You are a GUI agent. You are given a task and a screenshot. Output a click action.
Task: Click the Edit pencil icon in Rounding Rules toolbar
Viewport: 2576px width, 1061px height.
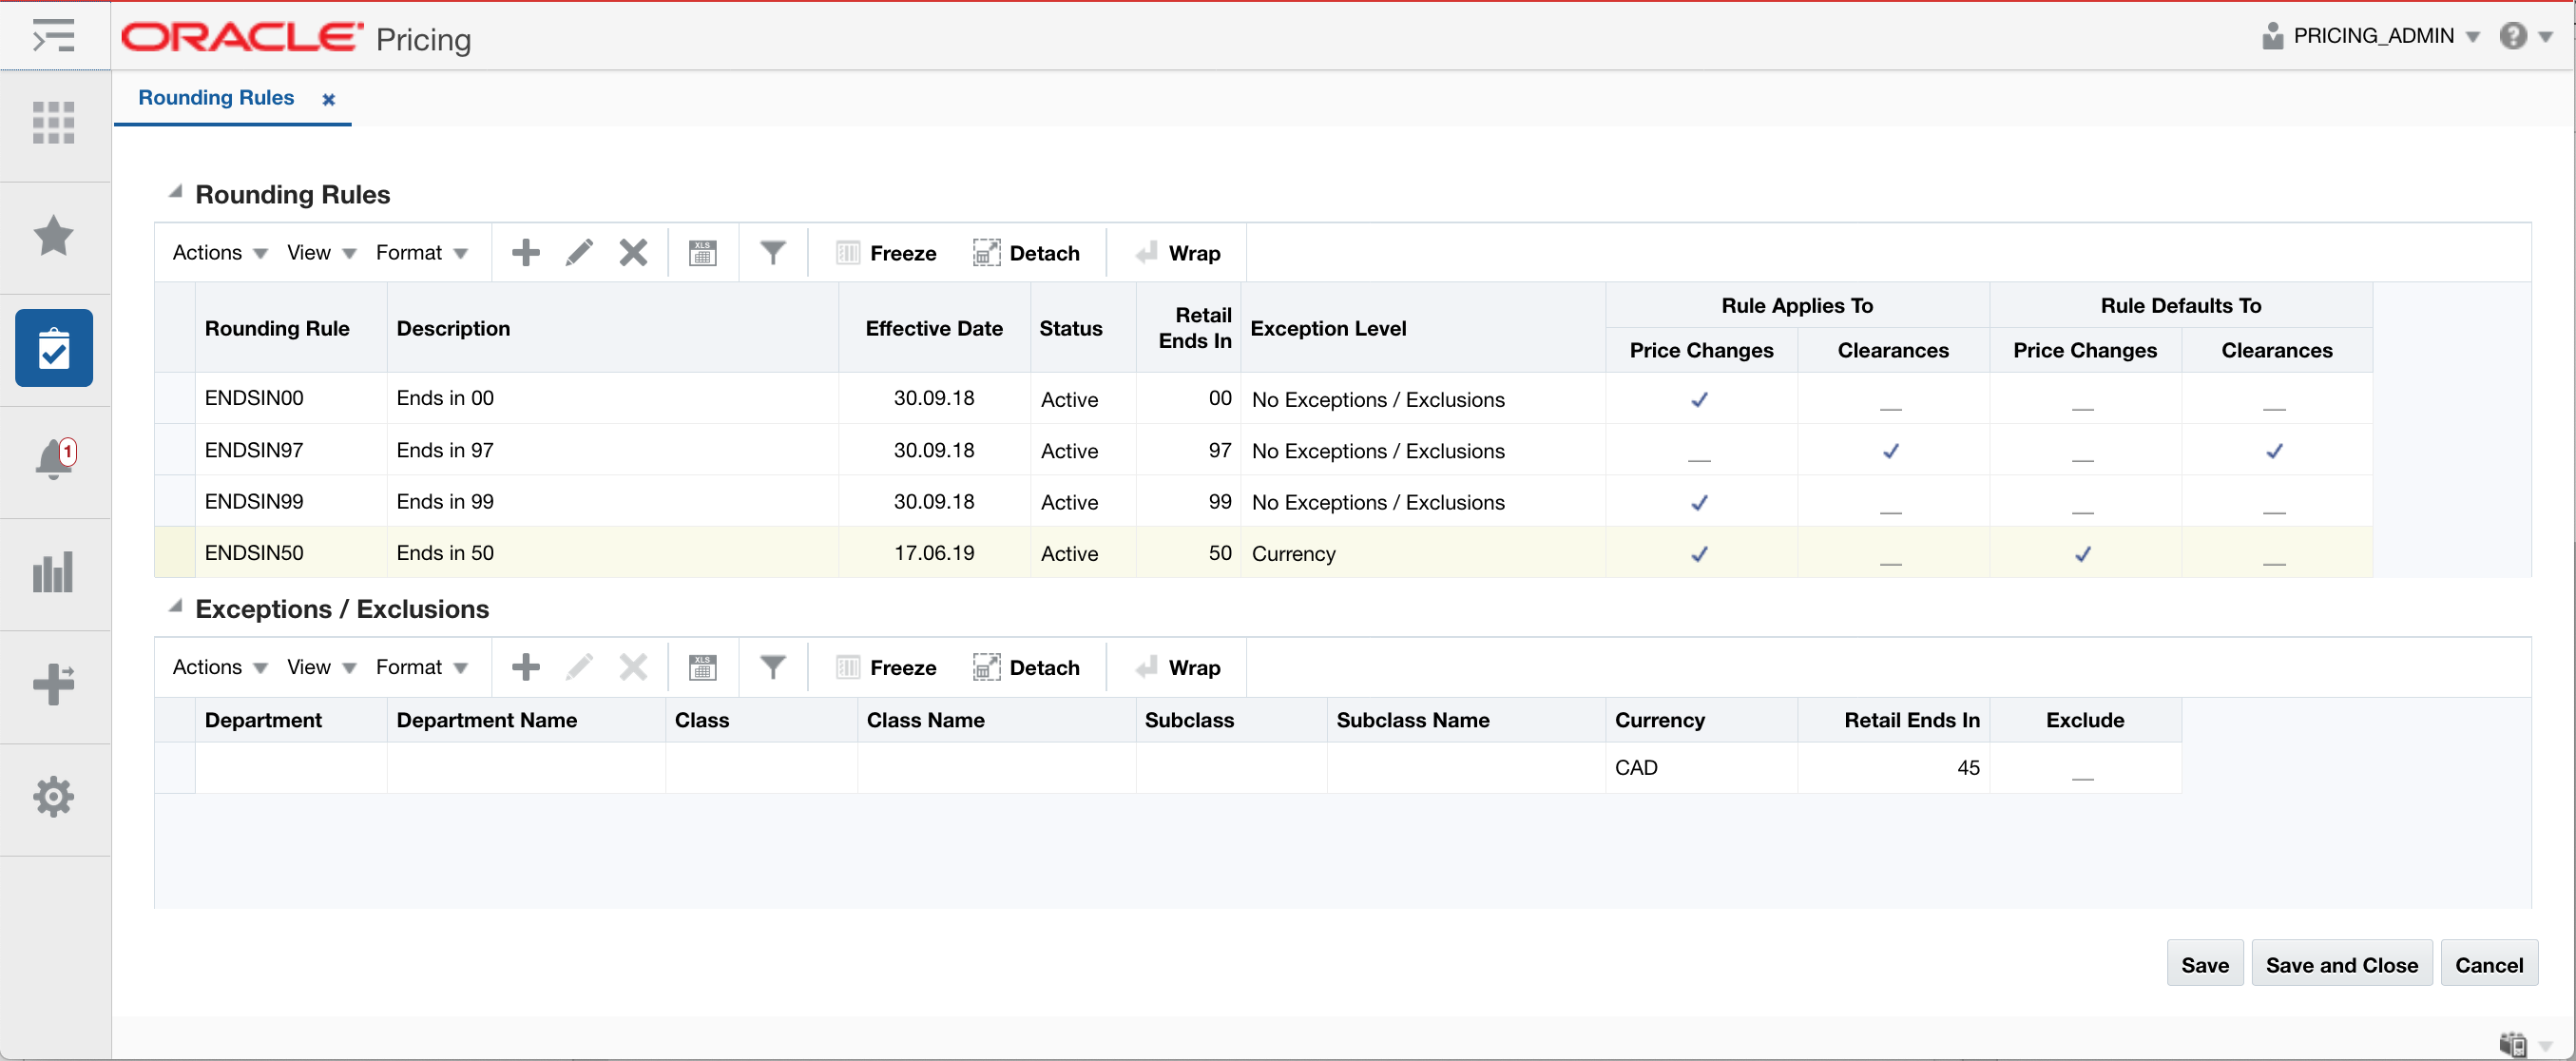[x=579, y=253]
